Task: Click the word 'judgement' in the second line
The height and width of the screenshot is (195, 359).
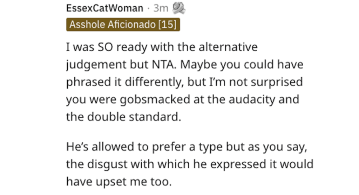Action: [96, 65]
